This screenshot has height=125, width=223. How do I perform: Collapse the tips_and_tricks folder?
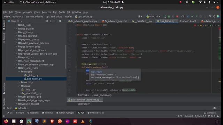[16, 68]
